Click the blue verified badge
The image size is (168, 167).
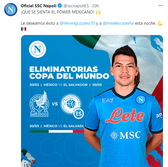[60, 6]
